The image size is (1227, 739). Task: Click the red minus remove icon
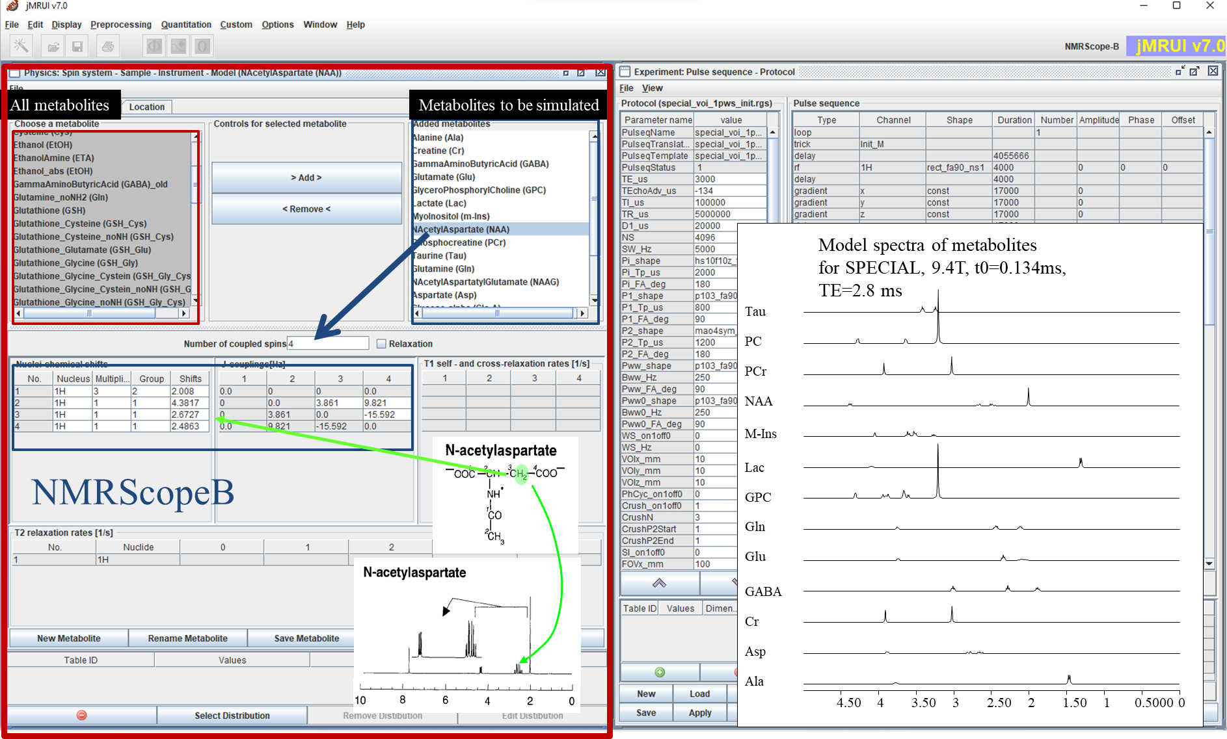click(x=81, y=715)
